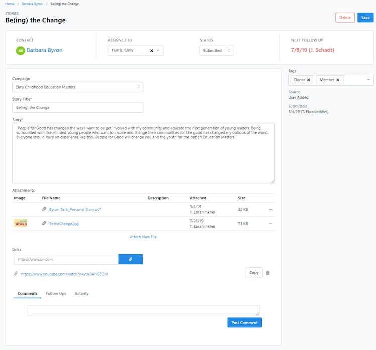376x350 pixels.
Task: Click the blue add link button
Action: coord(131,259)
